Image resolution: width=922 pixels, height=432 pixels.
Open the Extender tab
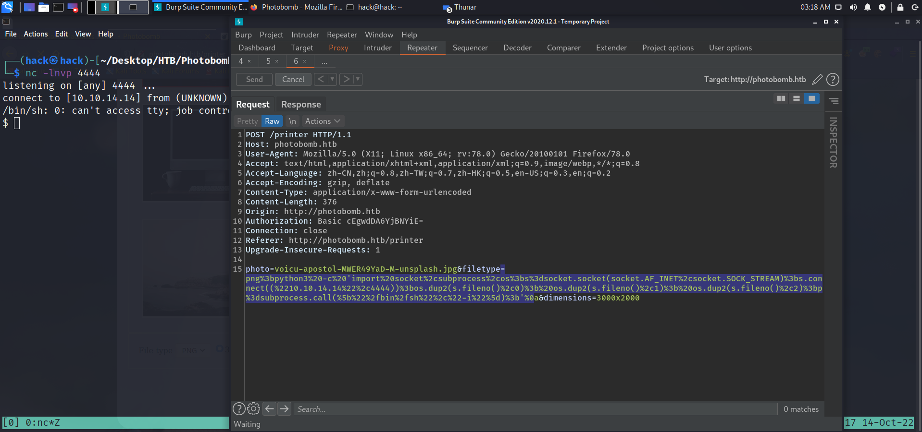[x=611, y=48]
